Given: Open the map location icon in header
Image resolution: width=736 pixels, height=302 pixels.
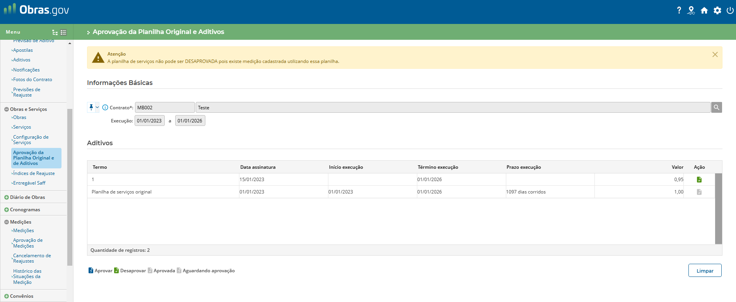Looking at the screenshot, I should pos(691,10).
